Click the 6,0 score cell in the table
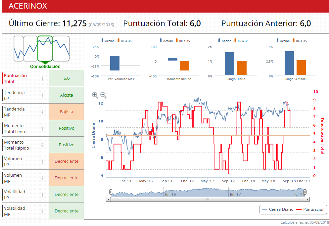 tap(67, 78)
